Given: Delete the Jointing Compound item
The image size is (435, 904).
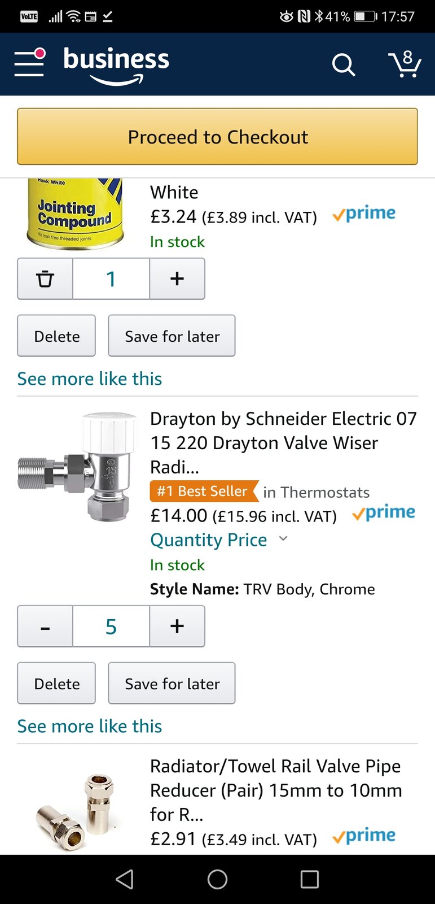Looking at the screenshot, I should pos(56,336).
